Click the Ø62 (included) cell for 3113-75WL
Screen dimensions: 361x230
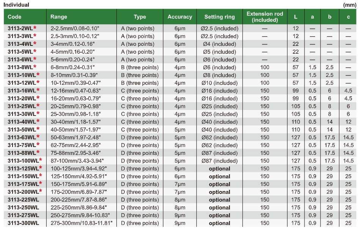pyautogui.click(x=220, y=145)
